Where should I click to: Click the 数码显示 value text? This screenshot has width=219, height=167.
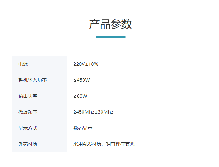[x=83, y=128]
